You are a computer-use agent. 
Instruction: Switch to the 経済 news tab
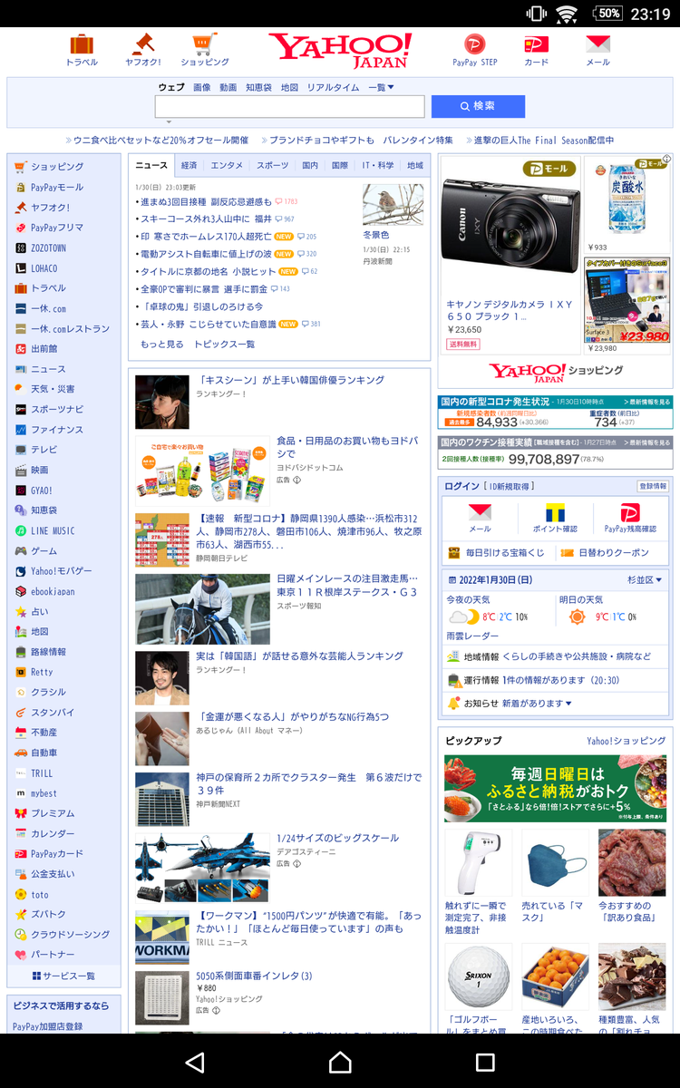[189, 165]
